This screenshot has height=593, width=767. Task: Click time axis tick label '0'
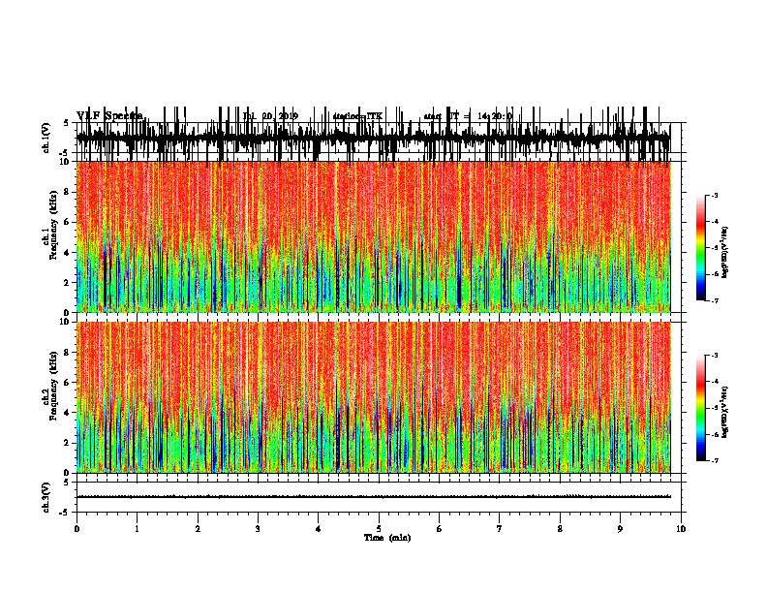(x=77, y=529)
